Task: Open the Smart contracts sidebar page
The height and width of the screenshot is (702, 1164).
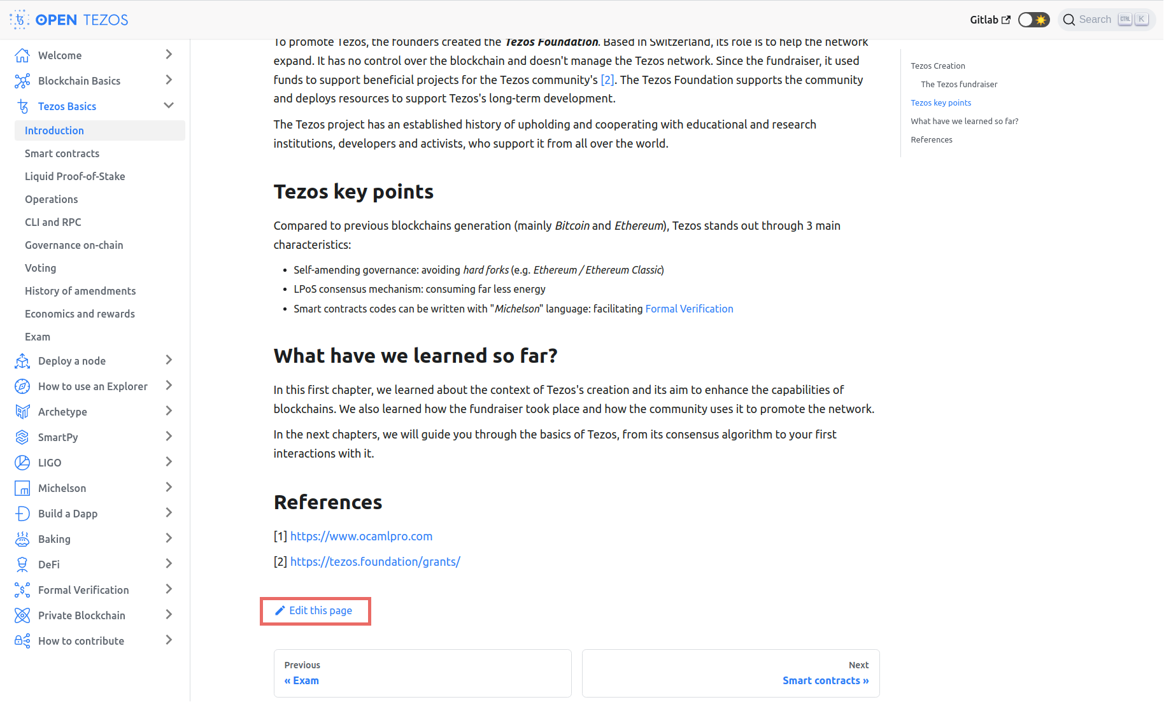Action: click(62, 153)
